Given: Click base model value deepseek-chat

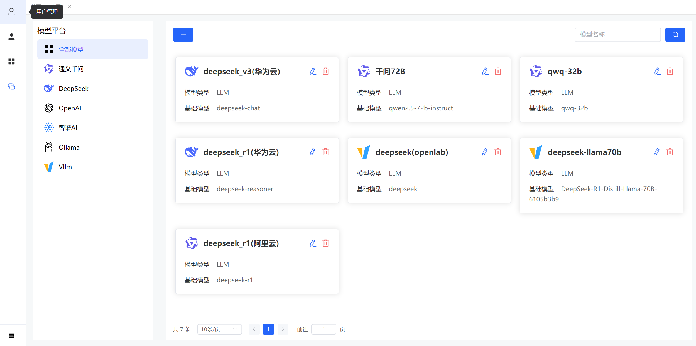Looking at the screenshot, I should 238,108.
